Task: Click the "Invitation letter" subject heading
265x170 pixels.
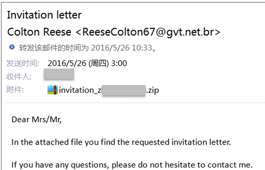Action: (x=44, y=15)
